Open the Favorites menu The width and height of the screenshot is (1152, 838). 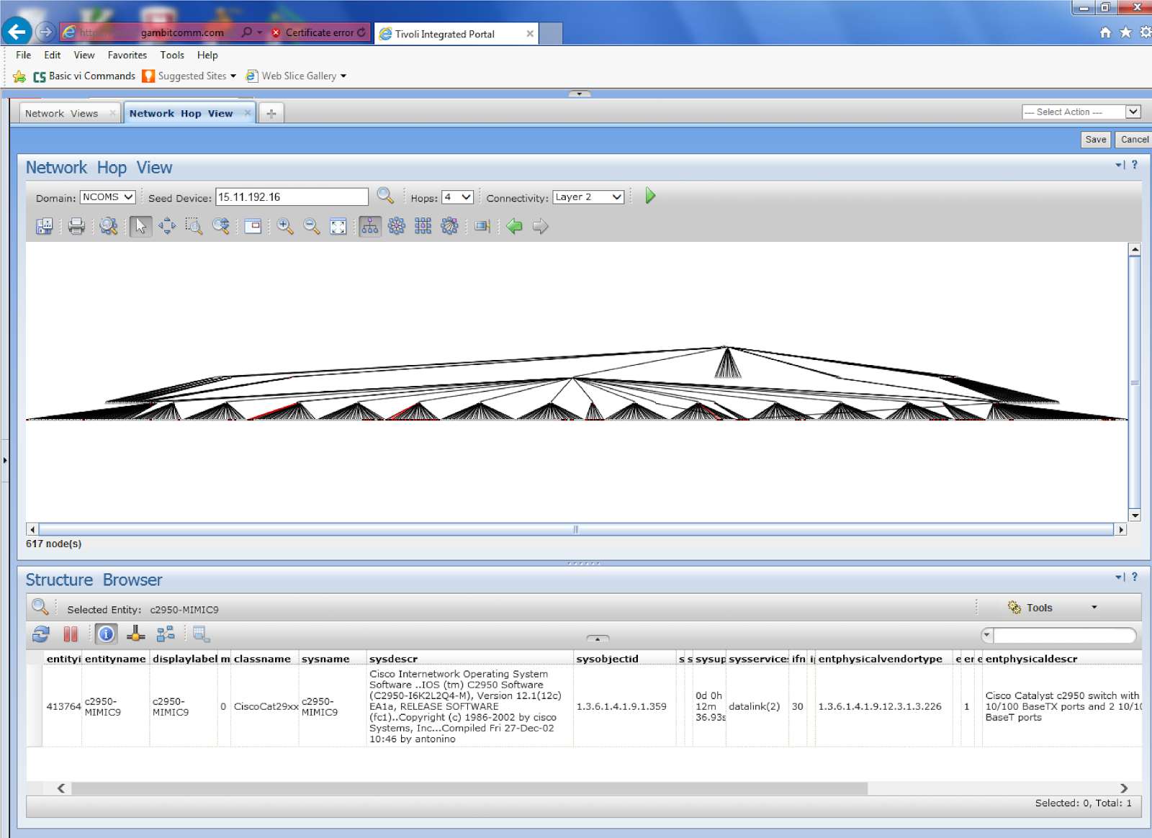tap(127, 55)
